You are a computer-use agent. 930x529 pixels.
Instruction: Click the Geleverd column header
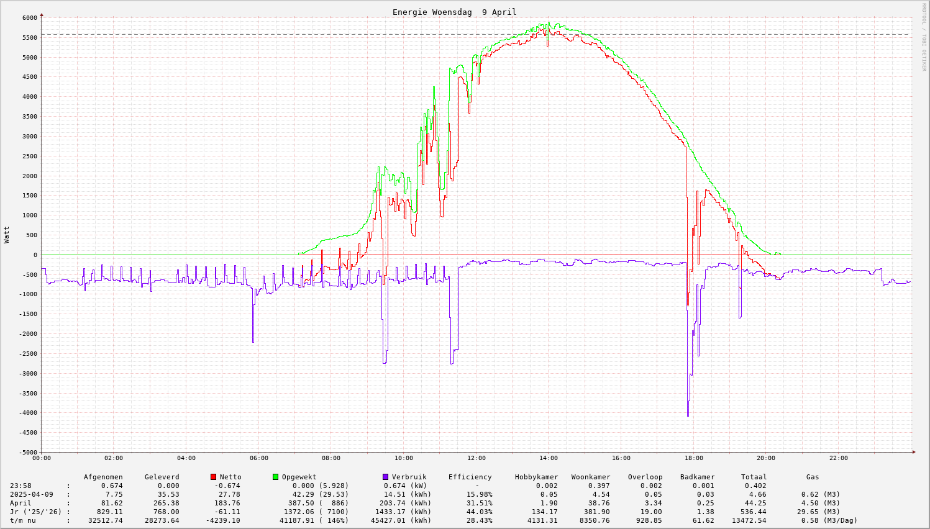click(162, 477)
